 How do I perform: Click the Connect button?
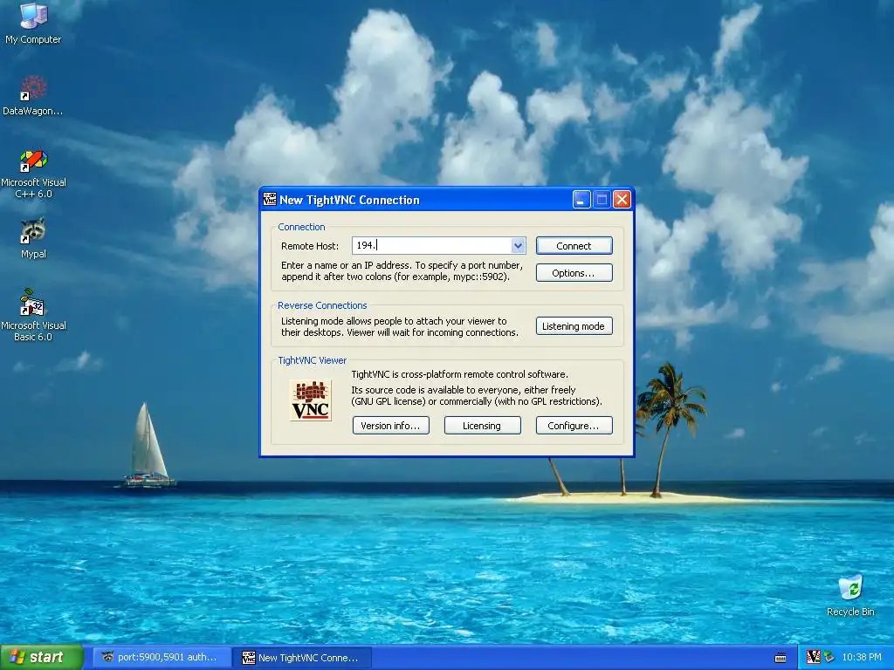click(x=574, y=245)
